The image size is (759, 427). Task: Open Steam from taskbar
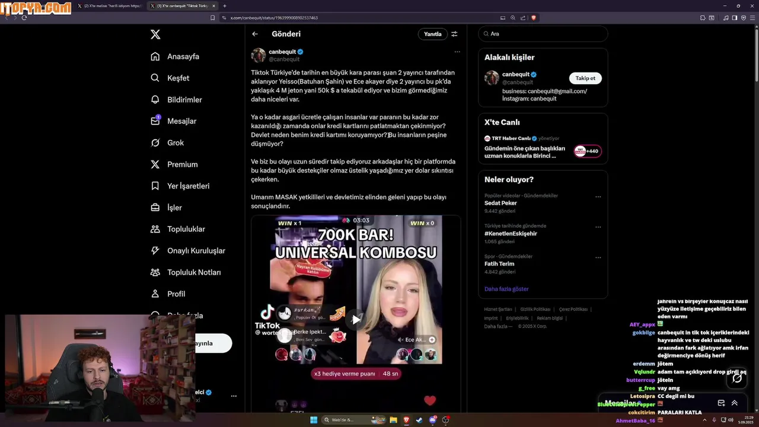tap(419, 420)
